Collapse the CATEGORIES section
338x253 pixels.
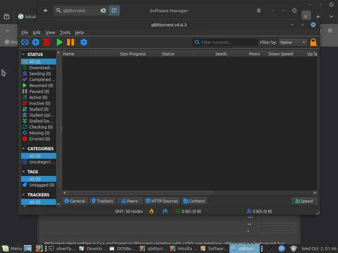[23, 149]
